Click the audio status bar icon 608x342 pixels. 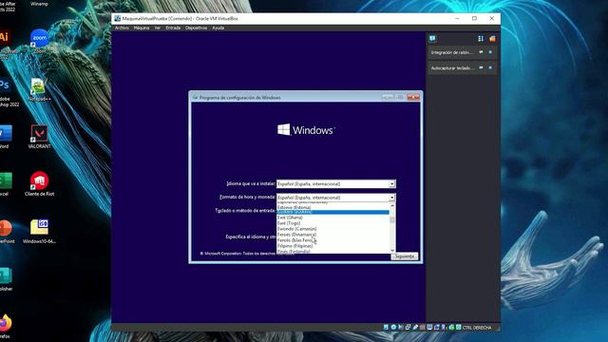(401, 327)
